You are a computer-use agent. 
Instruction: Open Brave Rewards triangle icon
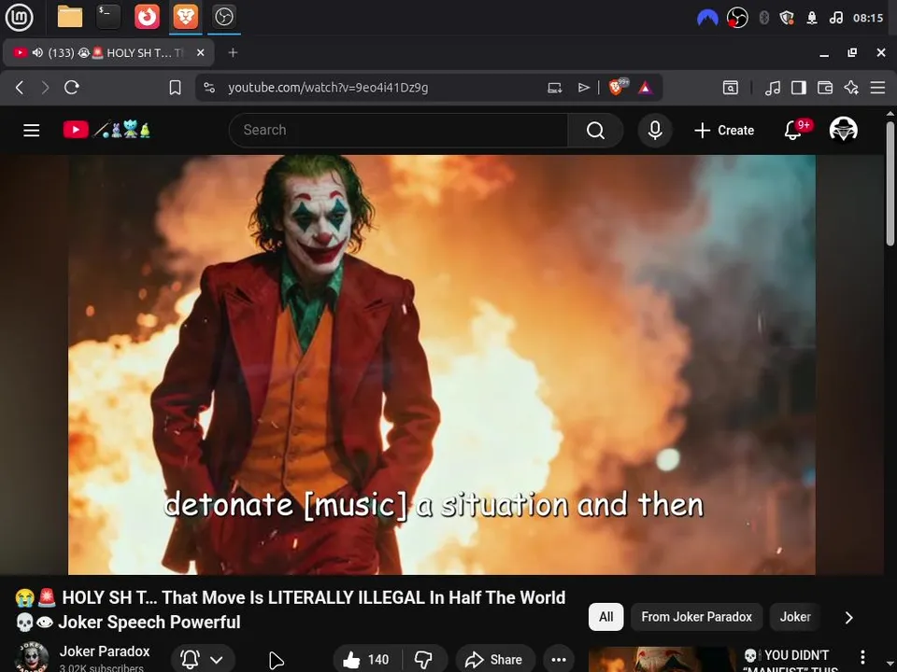[x=646, y=88]
